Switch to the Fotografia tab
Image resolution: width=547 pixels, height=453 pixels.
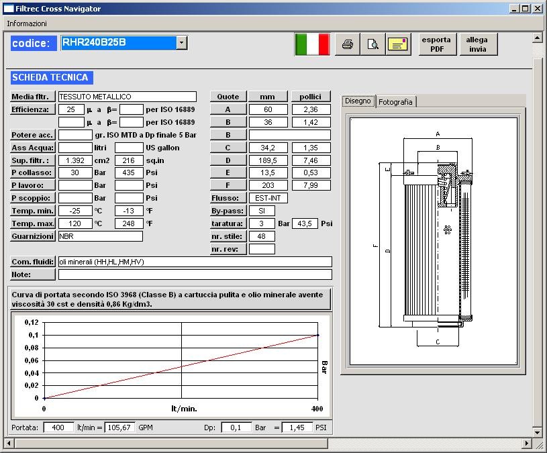(395, 102)
